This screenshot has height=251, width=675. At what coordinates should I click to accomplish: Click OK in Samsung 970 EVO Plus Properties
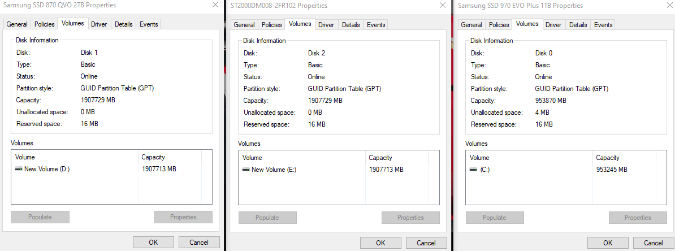click(608, 243)
